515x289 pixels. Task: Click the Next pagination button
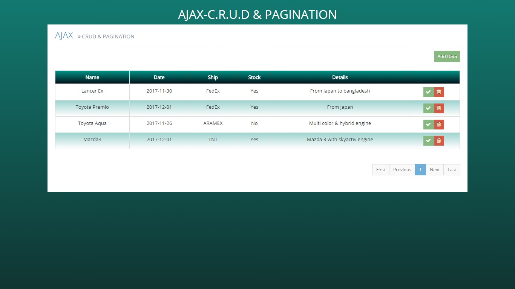coord(434,169)
